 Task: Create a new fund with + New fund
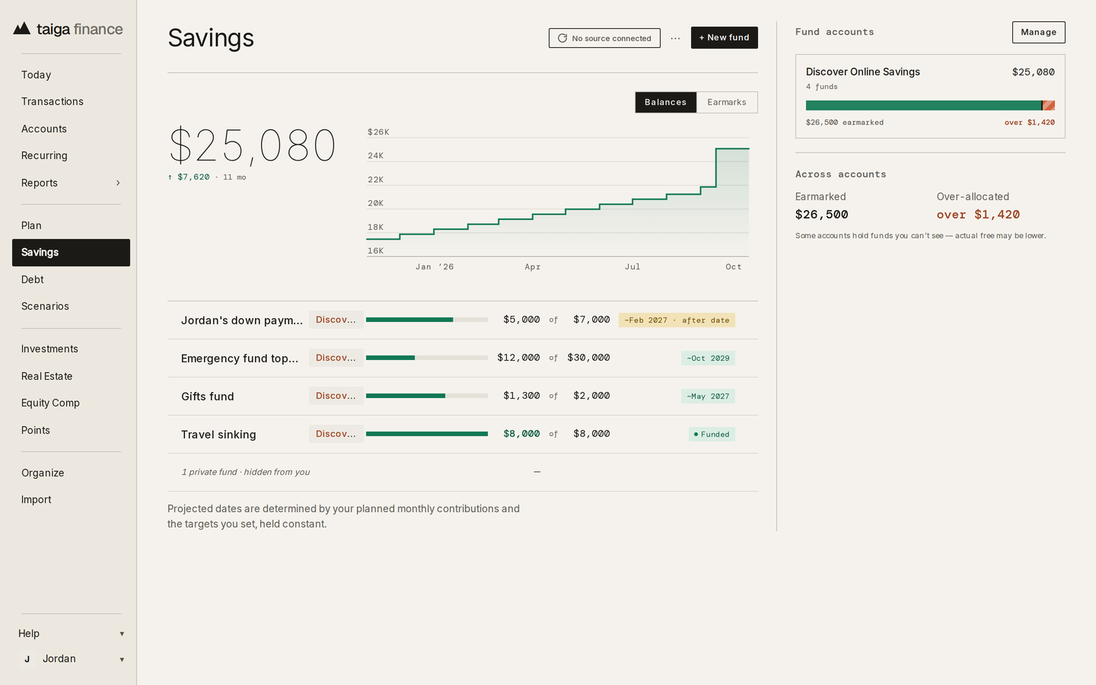click(724, 37)
